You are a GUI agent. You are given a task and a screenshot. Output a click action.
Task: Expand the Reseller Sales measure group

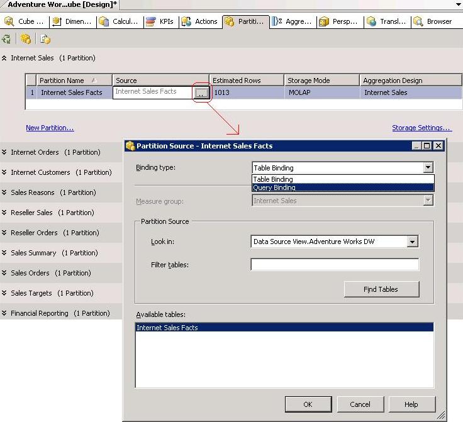pos(4,213)
